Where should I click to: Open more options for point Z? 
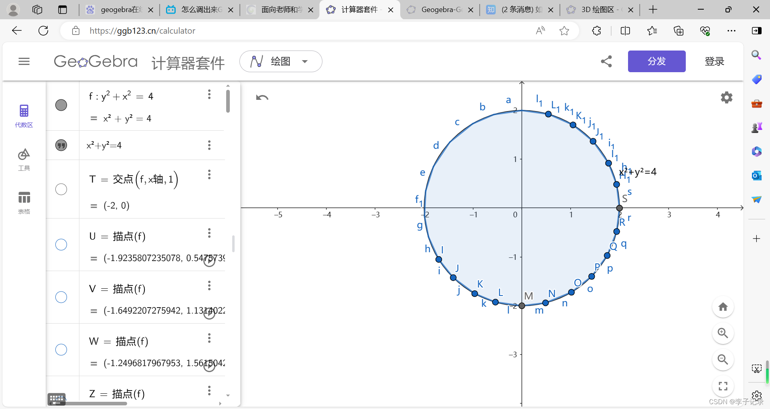point(209,391)
